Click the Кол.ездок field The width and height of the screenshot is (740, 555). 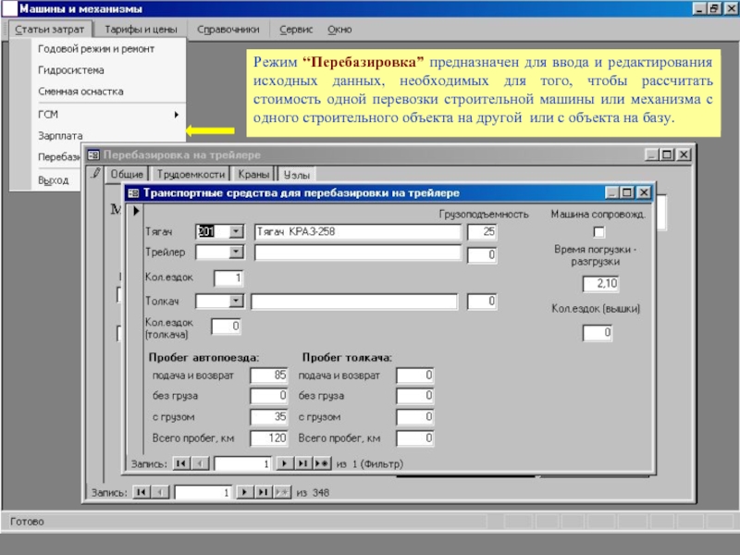point(228,278)
